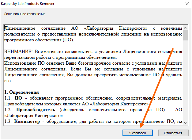Click the "1. Определения" heading
The height and width of the screenshot is (140, 192).
point(21,92)
